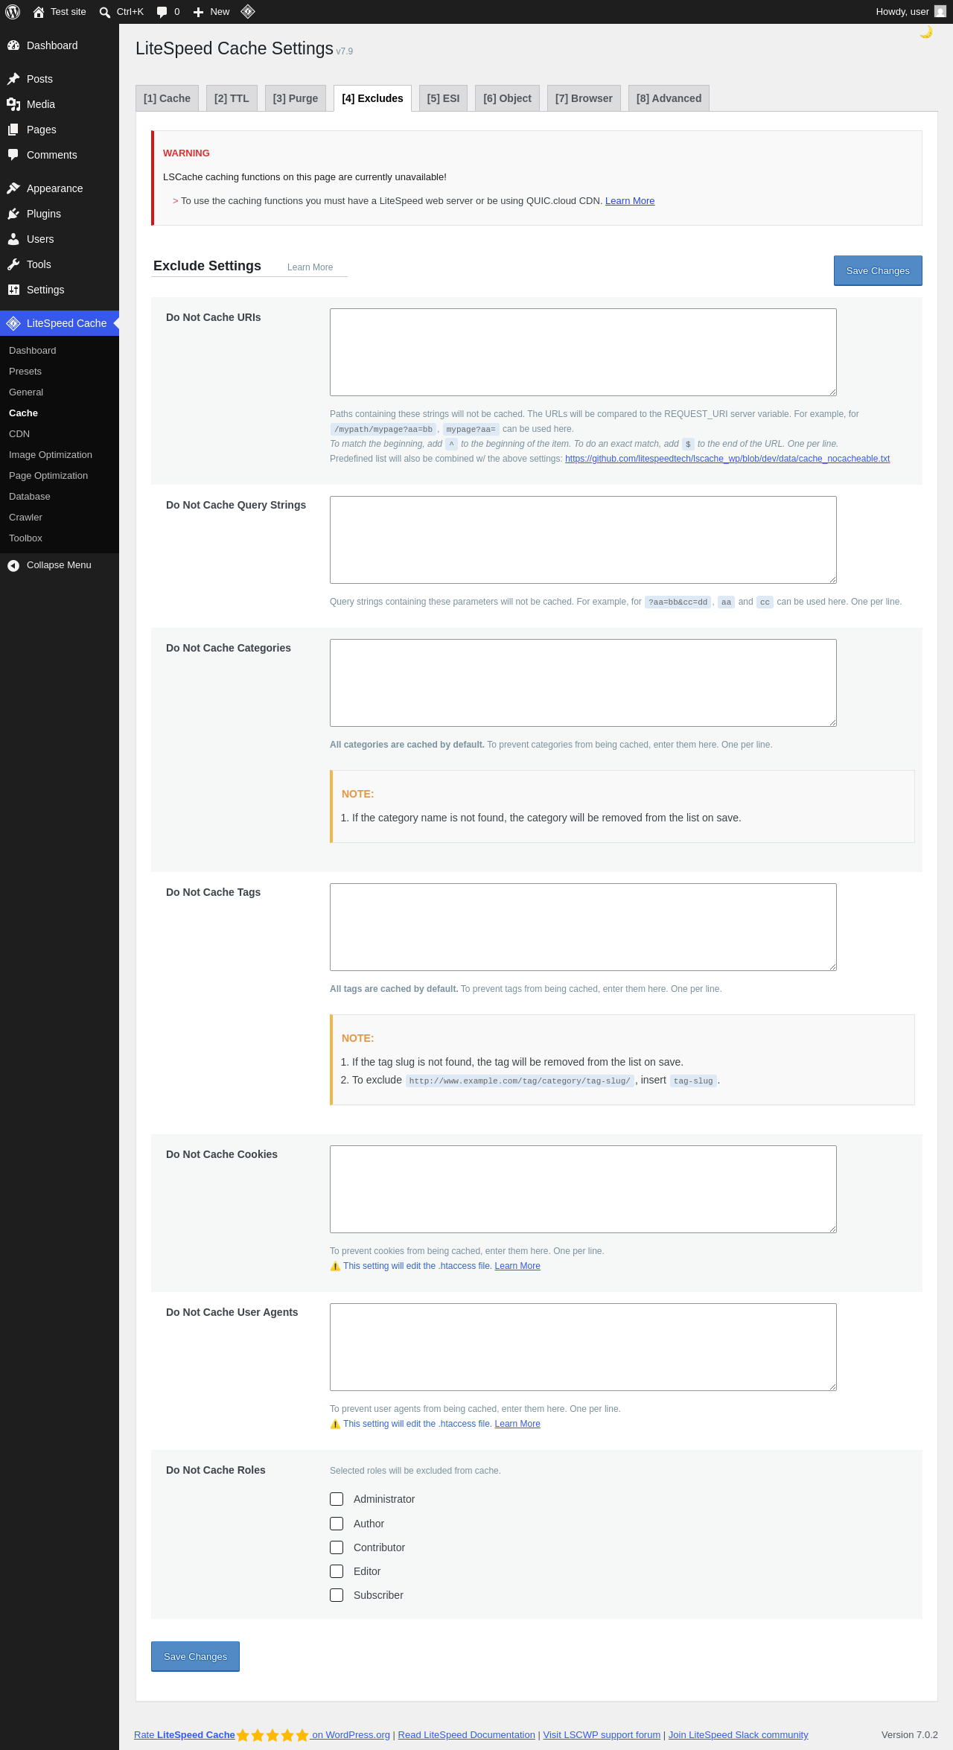The height and width of the screenshot is (1750, 953).
Task: Click the first rating star in the footer
Action: 243,1735
